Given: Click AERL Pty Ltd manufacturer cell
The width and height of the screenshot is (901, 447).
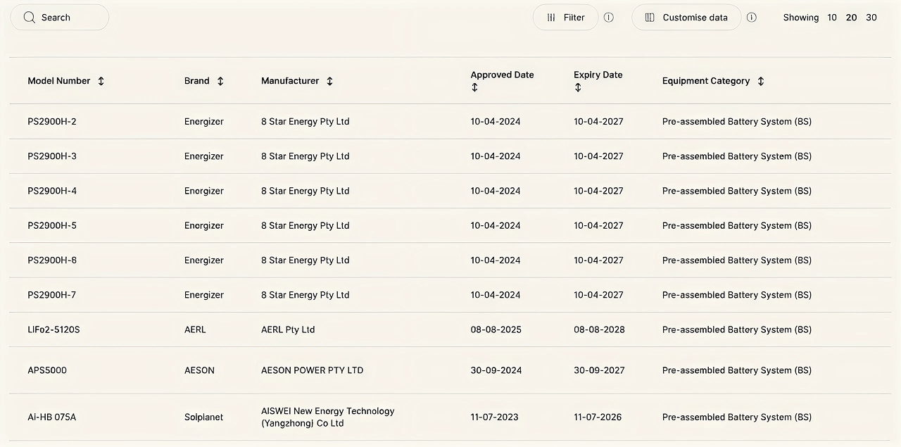Looking at the screenshot, I should pos(288,329).
